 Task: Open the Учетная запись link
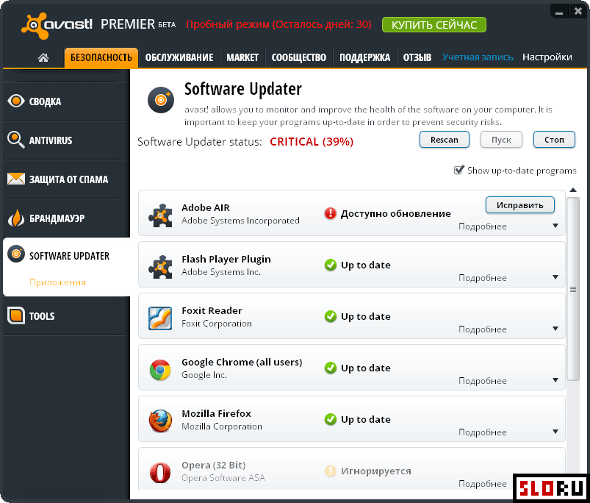coord(478,57)
